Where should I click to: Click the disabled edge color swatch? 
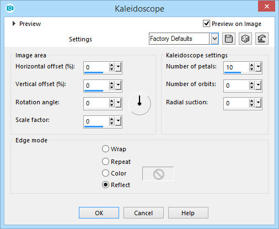coord(158,174)
